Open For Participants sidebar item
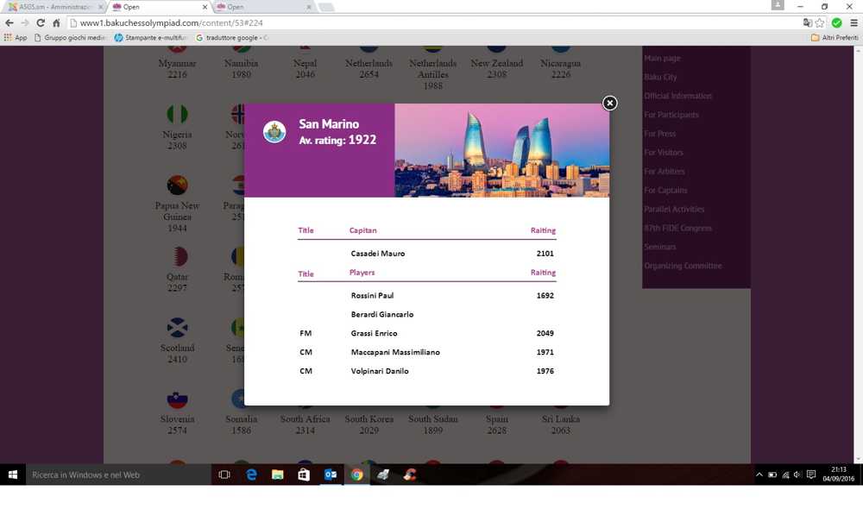Screen dimensions: 863x522 coord(671,115)
